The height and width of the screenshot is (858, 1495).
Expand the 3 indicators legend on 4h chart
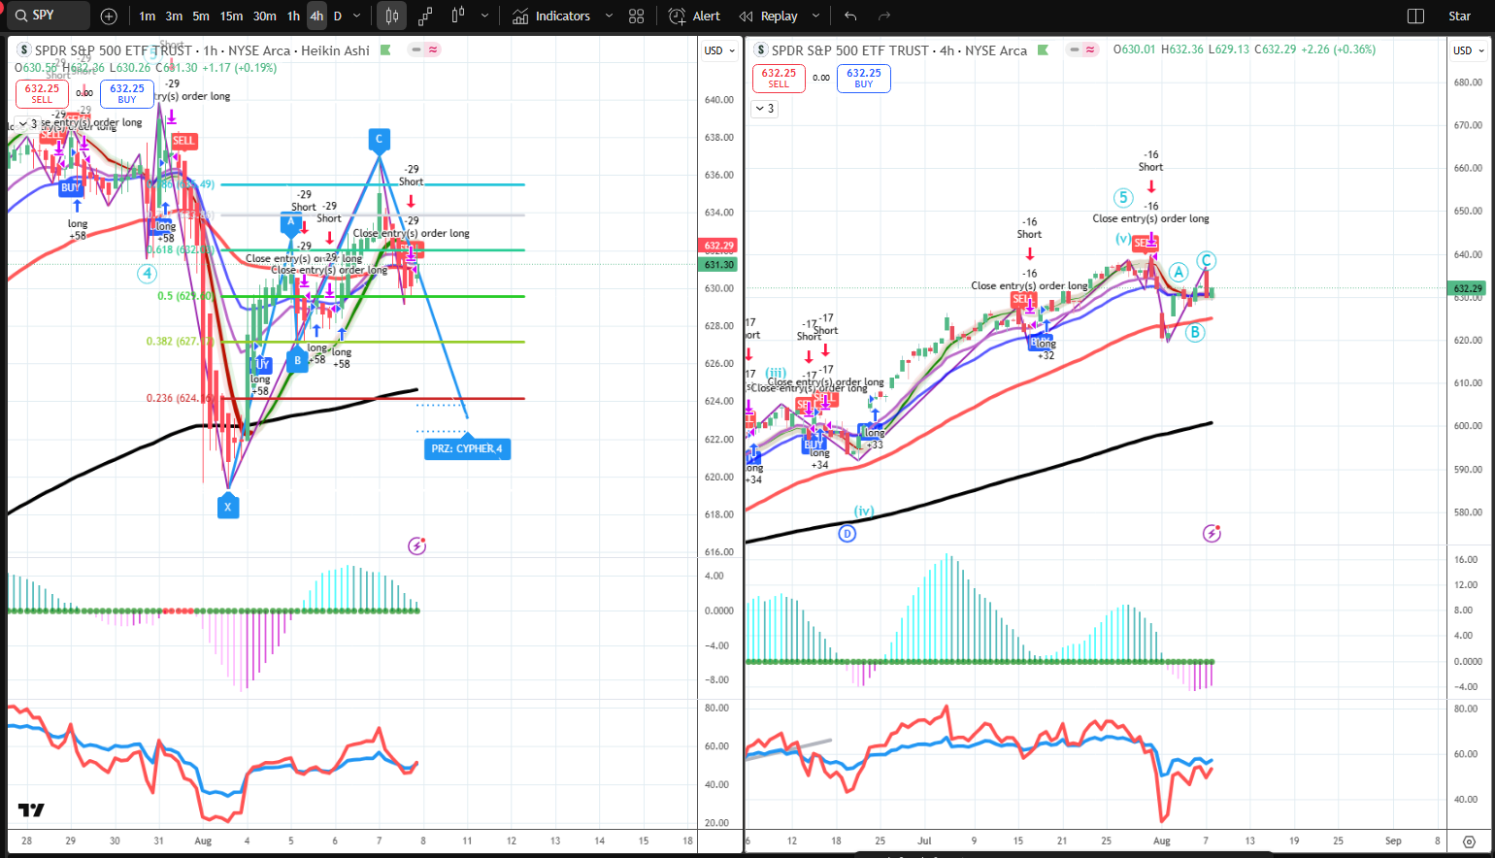coord(765,109)
